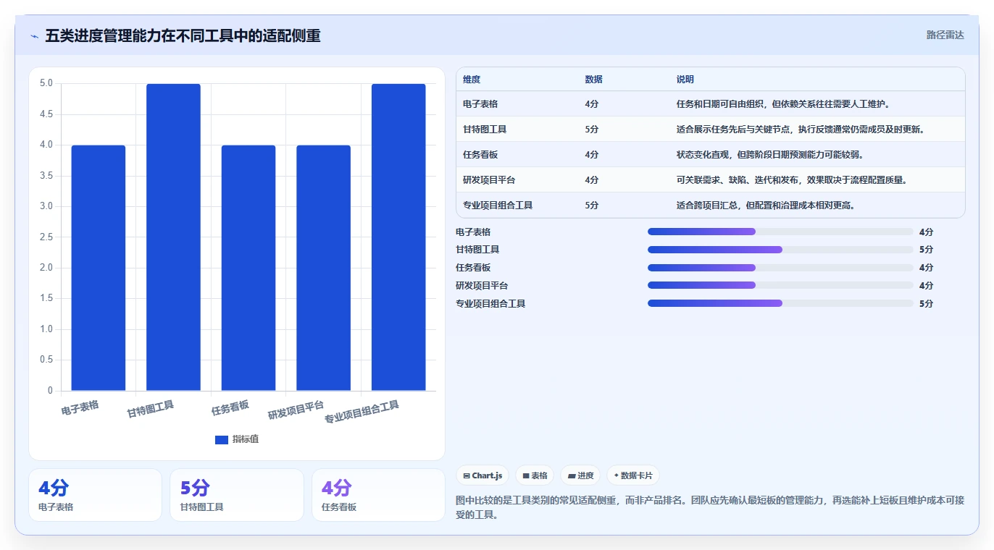Image resolution: width=994 pixels, height=550 pixels.
Task: Click the 5分 data cell in 甘特图工具 table row
Action: tap(592, 129)
